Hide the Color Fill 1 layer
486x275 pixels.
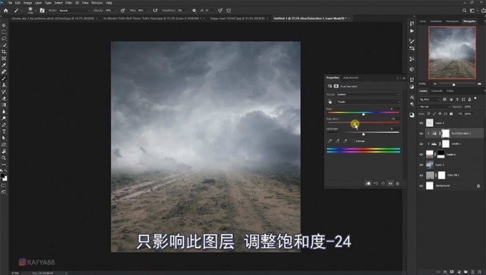coord(421,175)
